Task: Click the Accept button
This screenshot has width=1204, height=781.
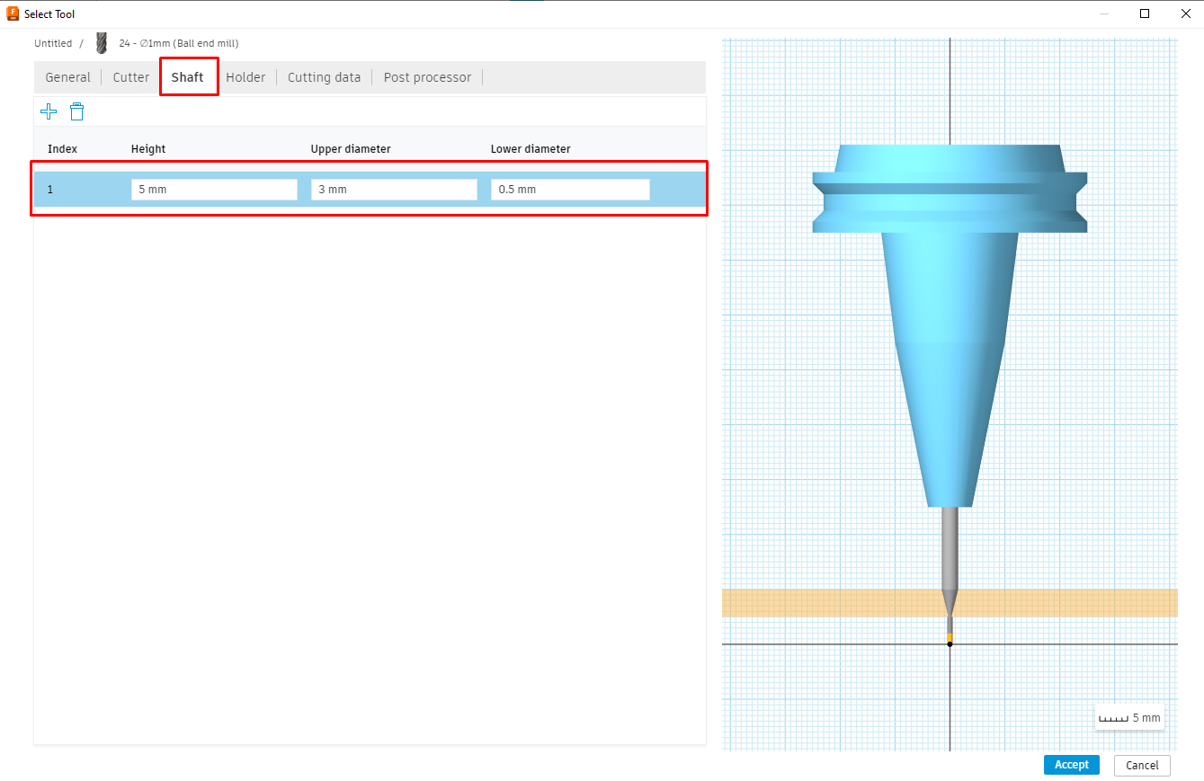Action: [1071, 764]
